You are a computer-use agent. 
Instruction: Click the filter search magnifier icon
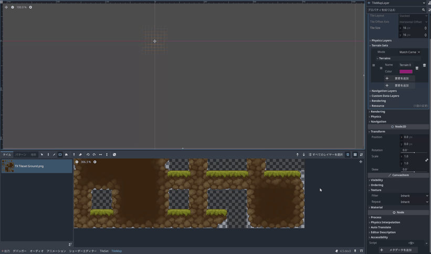coord(424,10)
